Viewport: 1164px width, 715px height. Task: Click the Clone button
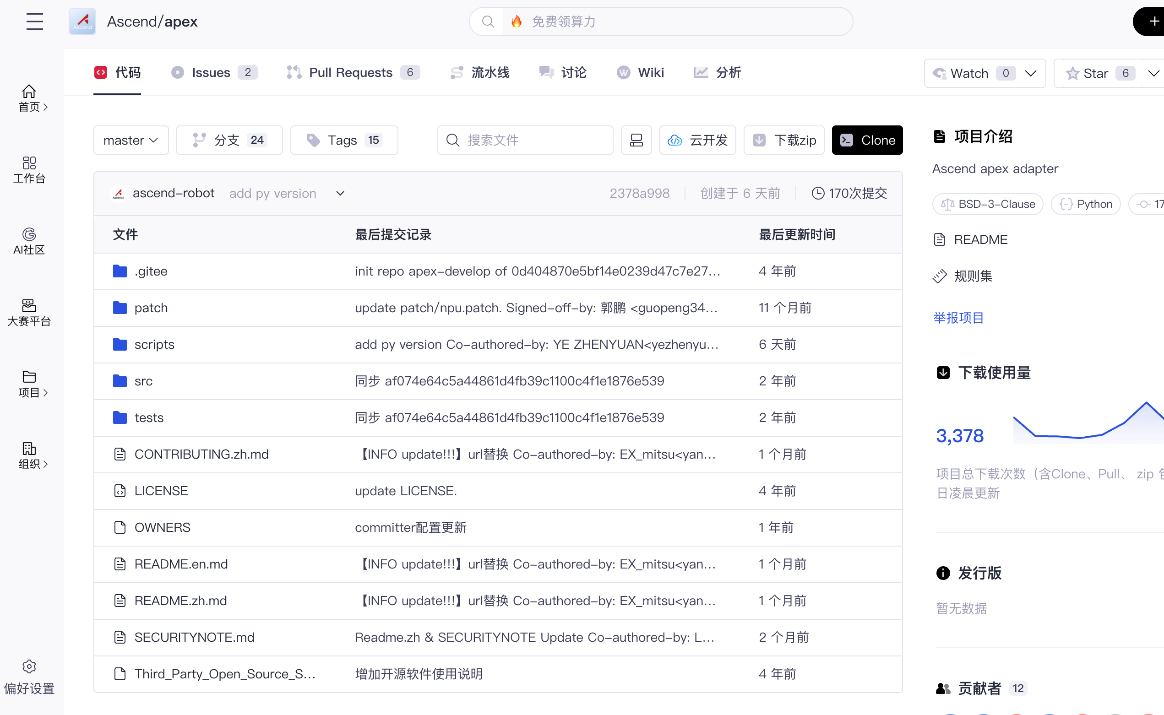(867, 140)
